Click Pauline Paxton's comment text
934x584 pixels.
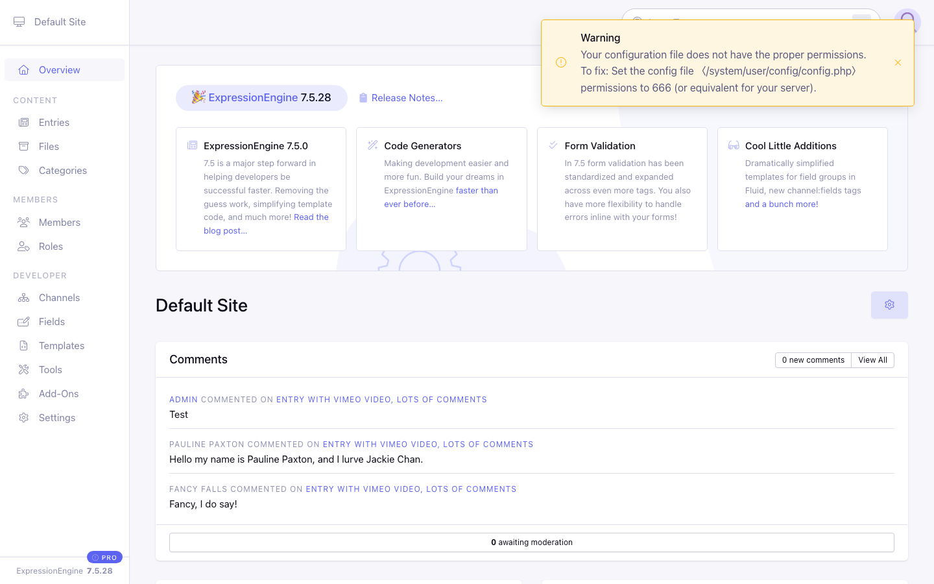coord(296,459)
